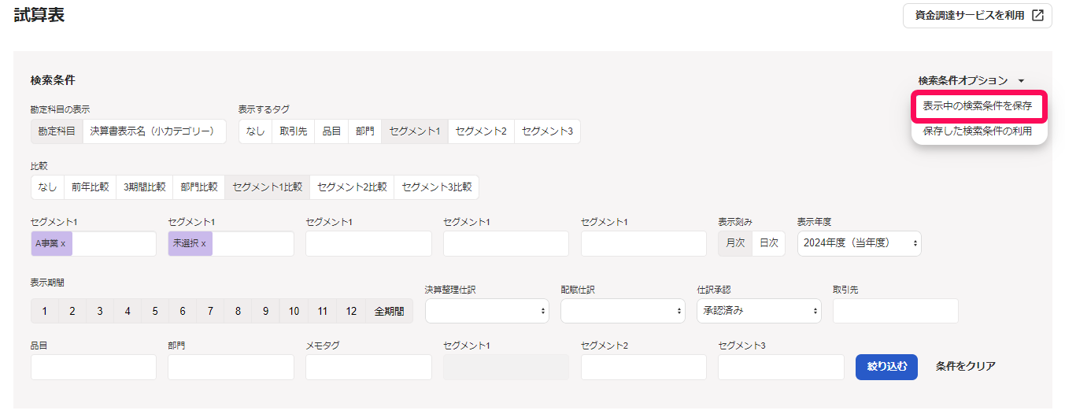Toggle 日次 display interval
This screenshot has height=414, width=1065.
pyautogui.click(x=768, y=243)
